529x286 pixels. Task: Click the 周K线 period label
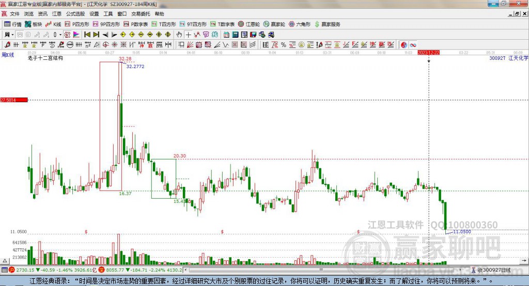pos(8,55)
